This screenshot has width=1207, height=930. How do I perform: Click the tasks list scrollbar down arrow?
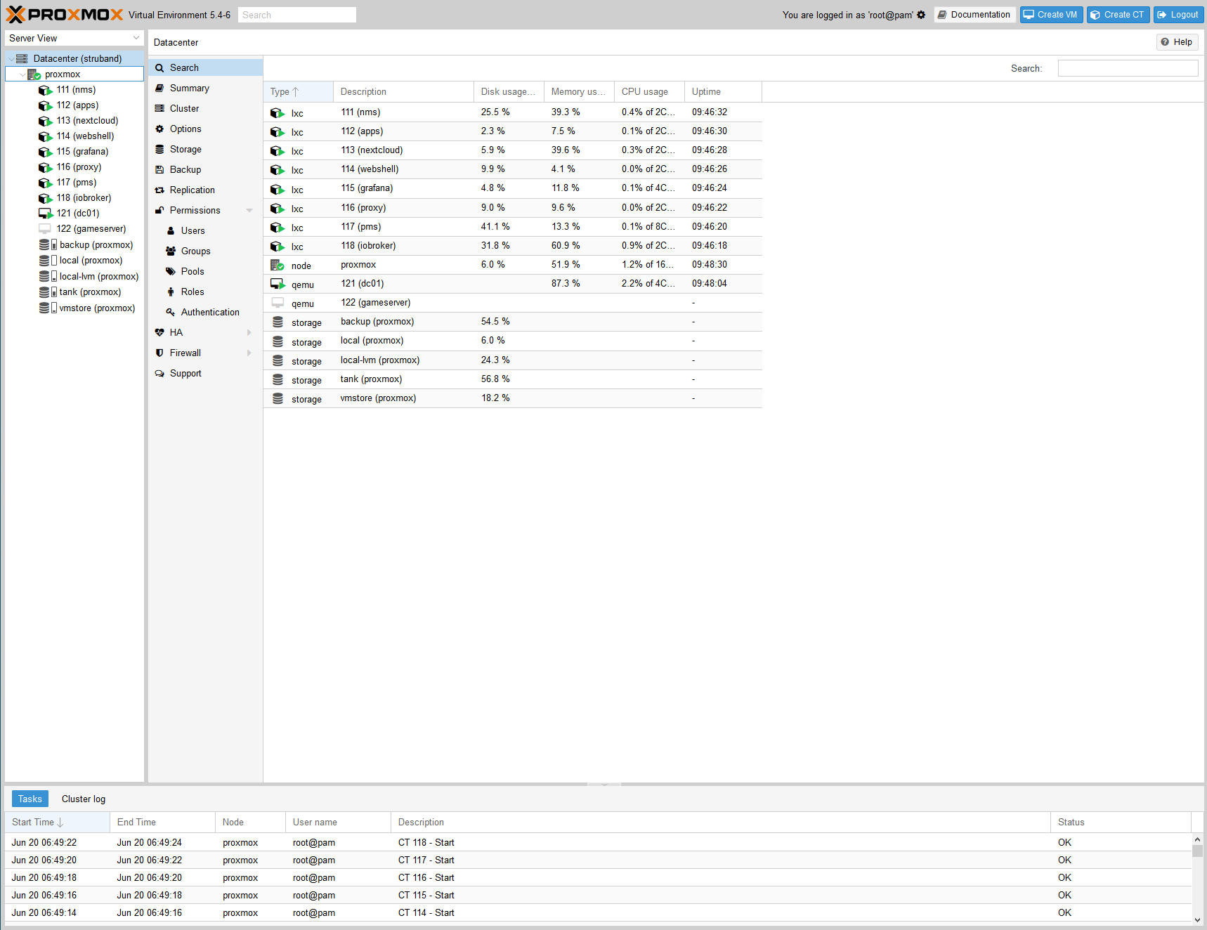click(1197, 919)
